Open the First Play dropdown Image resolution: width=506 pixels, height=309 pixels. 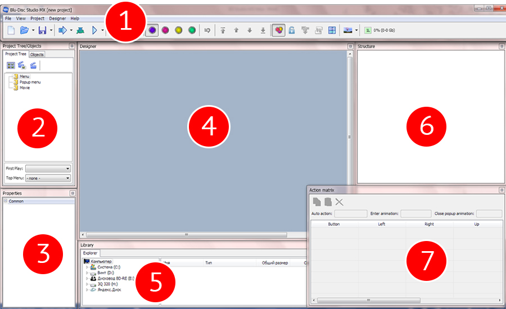pos(48,169)
